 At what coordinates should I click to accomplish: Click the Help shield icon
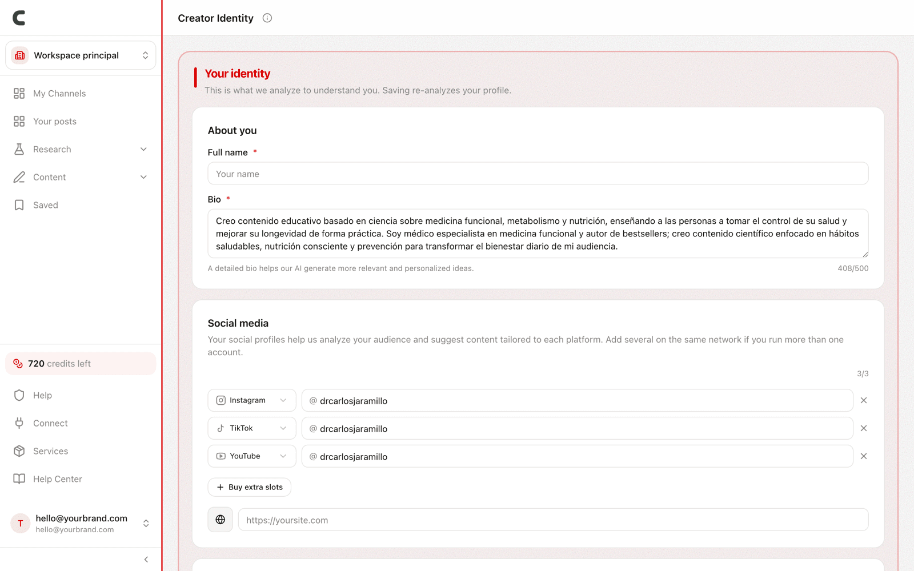19,395
